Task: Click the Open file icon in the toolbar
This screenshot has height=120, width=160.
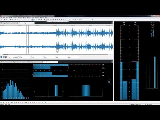Action: 4,20
